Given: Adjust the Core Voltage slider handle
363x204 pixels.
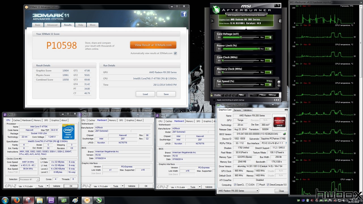Looking at the screenshot, I should point(241,37).
